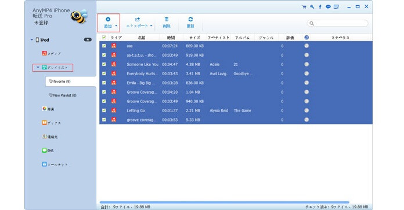The height and width of the screenshot is (210, 404).
Task: Open the 写真 photos category
Action: click(48, 109)
